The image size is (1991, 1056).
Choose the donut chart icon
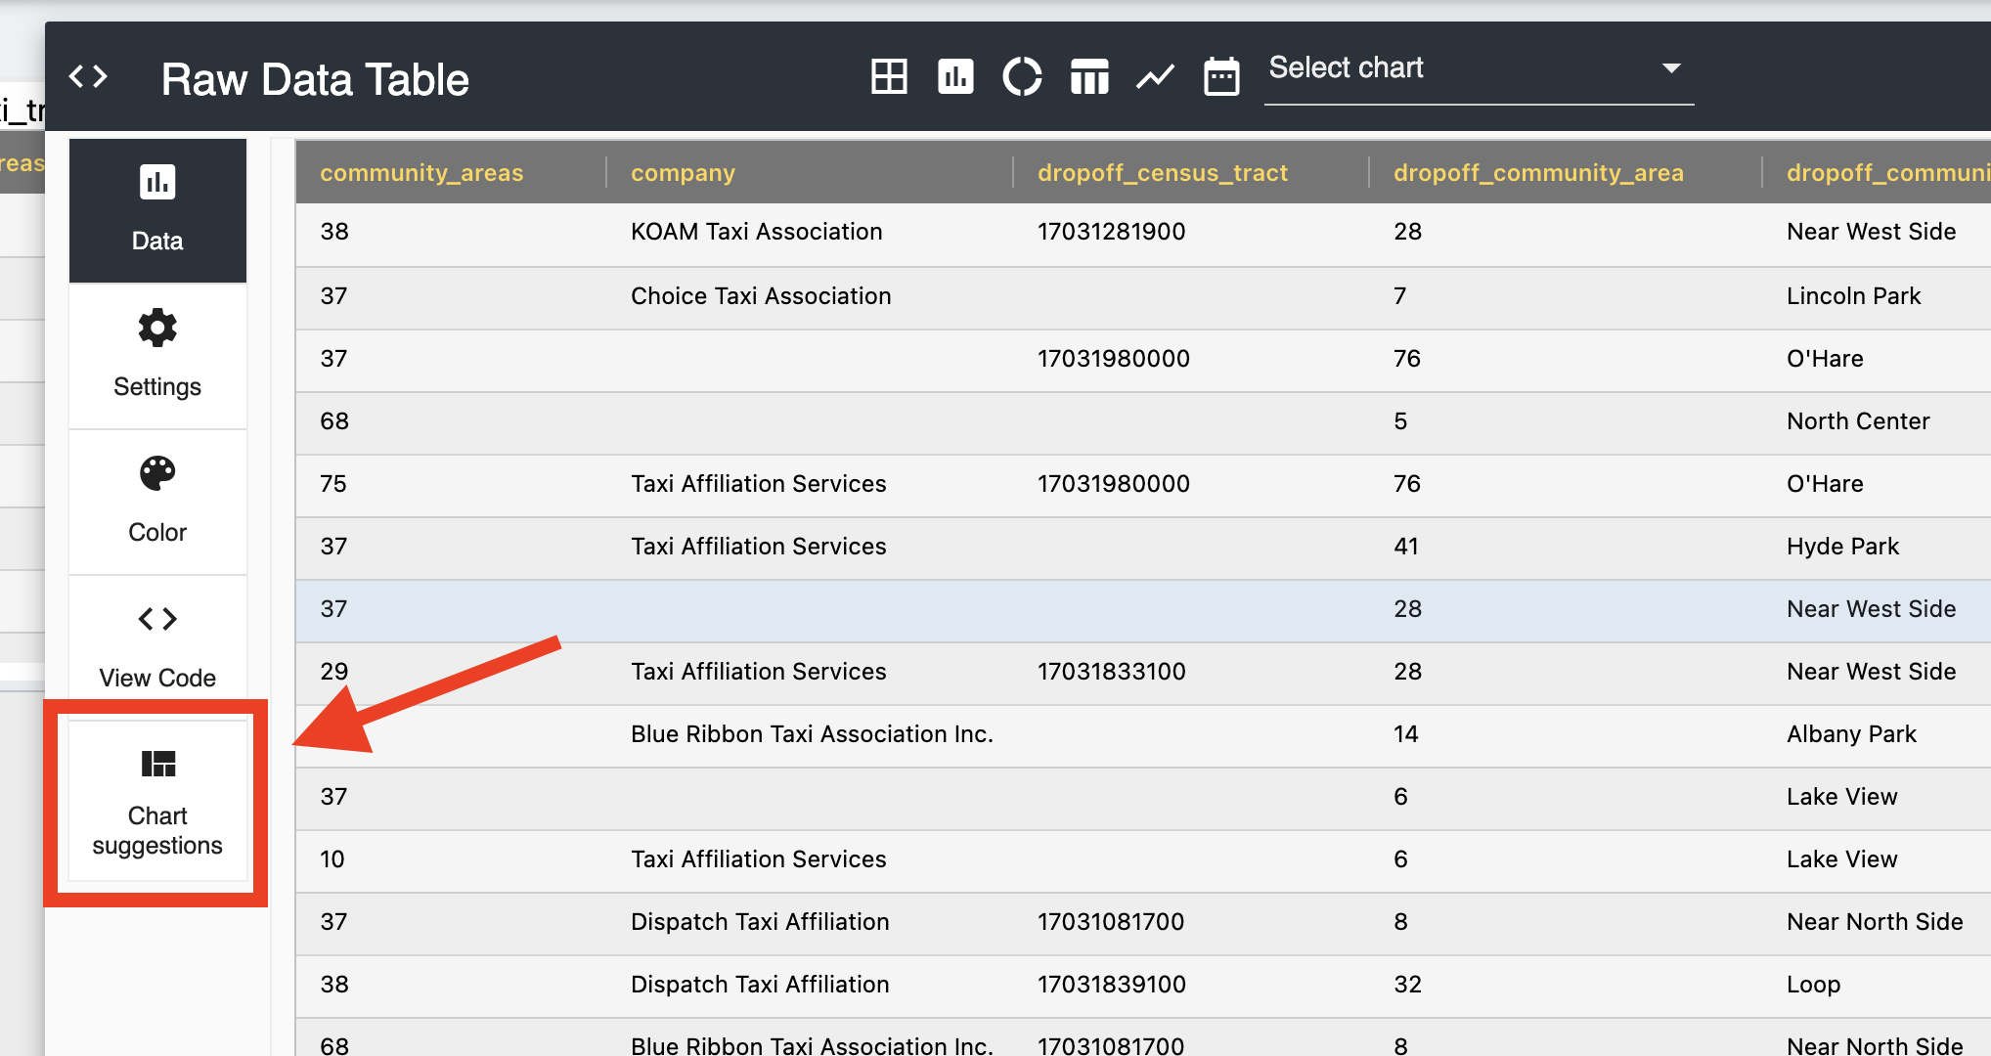click(x=1022, y=76)
